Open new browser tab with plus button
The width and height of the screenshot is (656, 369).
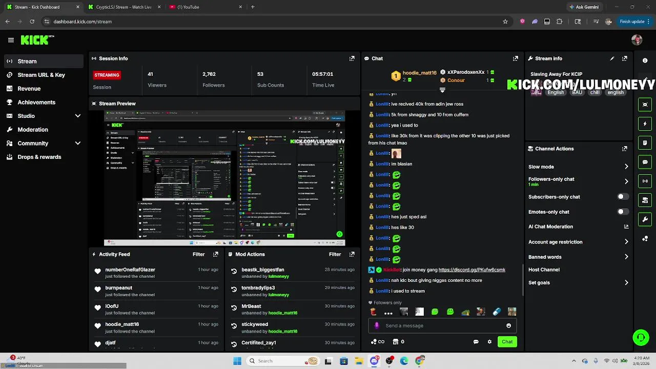(x=253, y=7)
